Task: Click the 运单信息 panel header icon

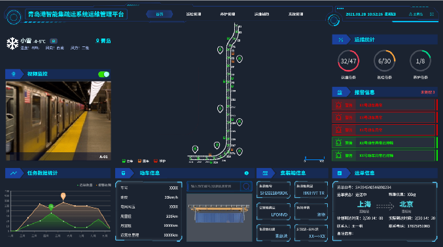Action: click(340, 173)
